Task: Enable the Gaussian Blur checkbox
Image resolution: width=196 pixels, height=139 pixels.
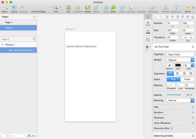Action: coord(193,128)
